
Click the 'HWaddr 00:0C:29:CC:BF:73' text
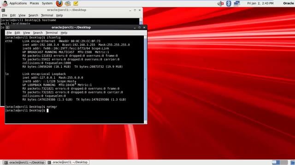[x=80, y=41]
